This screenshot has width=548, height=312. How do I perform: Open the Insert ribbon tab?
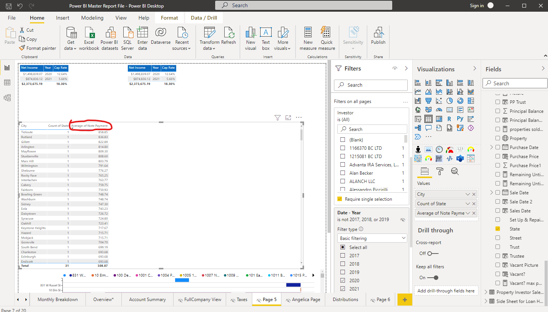click(x=62, y=18)
